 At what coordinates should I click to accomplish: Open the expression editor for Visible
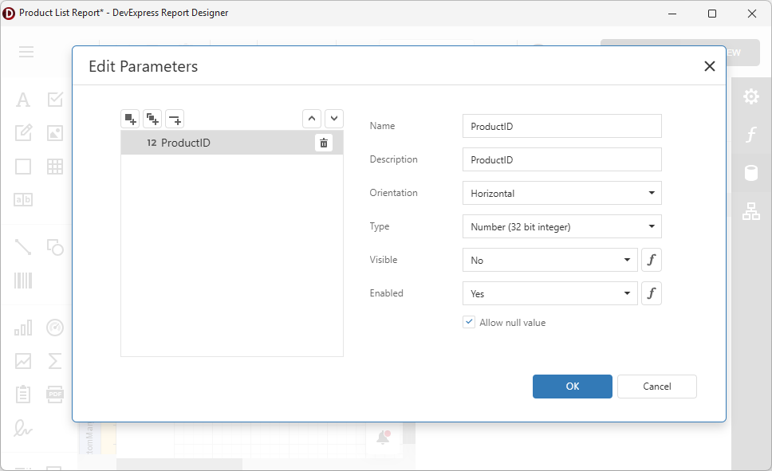[652, 260]
